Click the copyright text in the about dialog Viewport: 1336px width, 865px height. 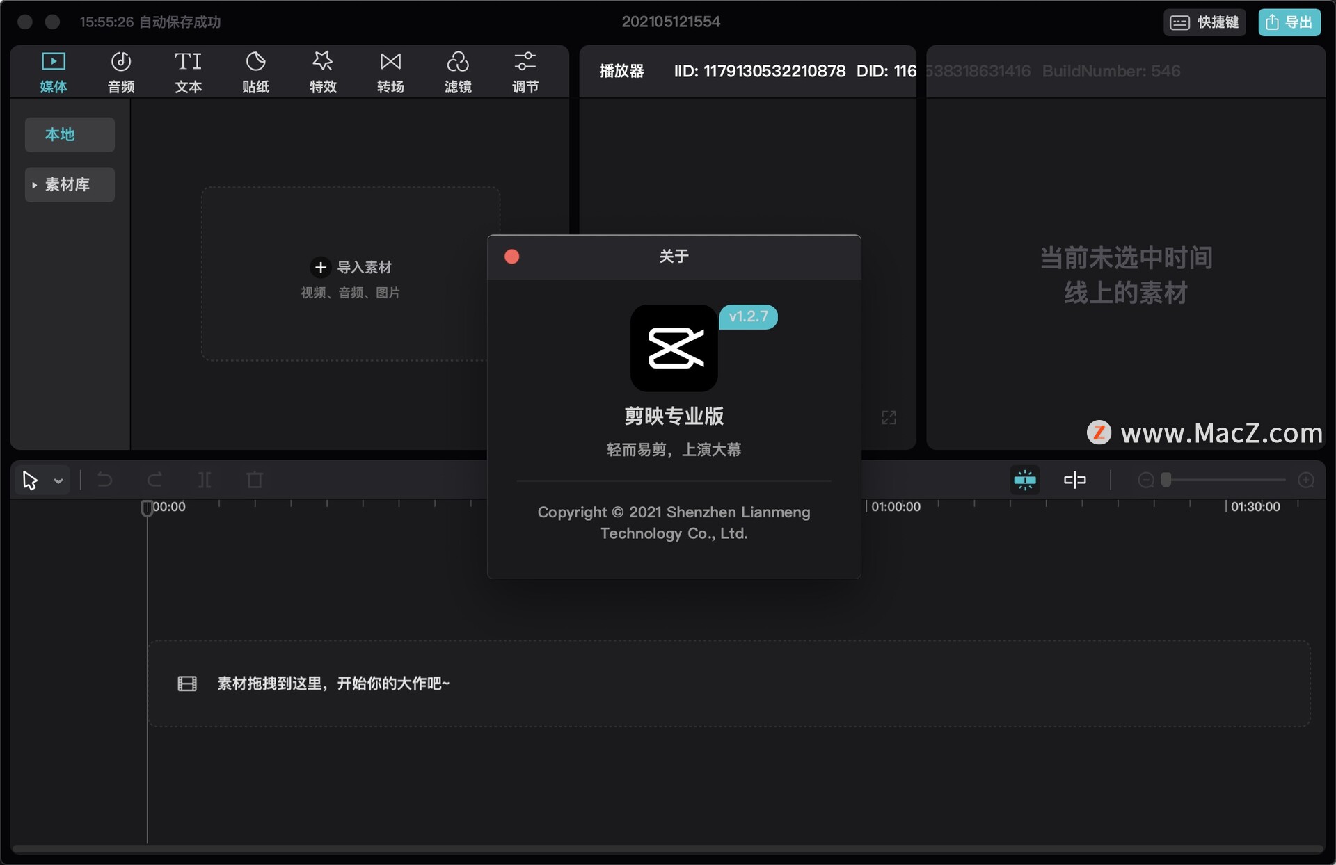pos(674,523)
